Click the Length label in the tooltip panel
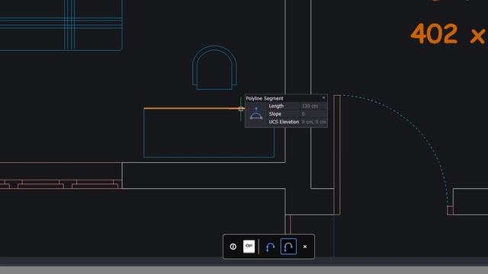 point(276,106)
